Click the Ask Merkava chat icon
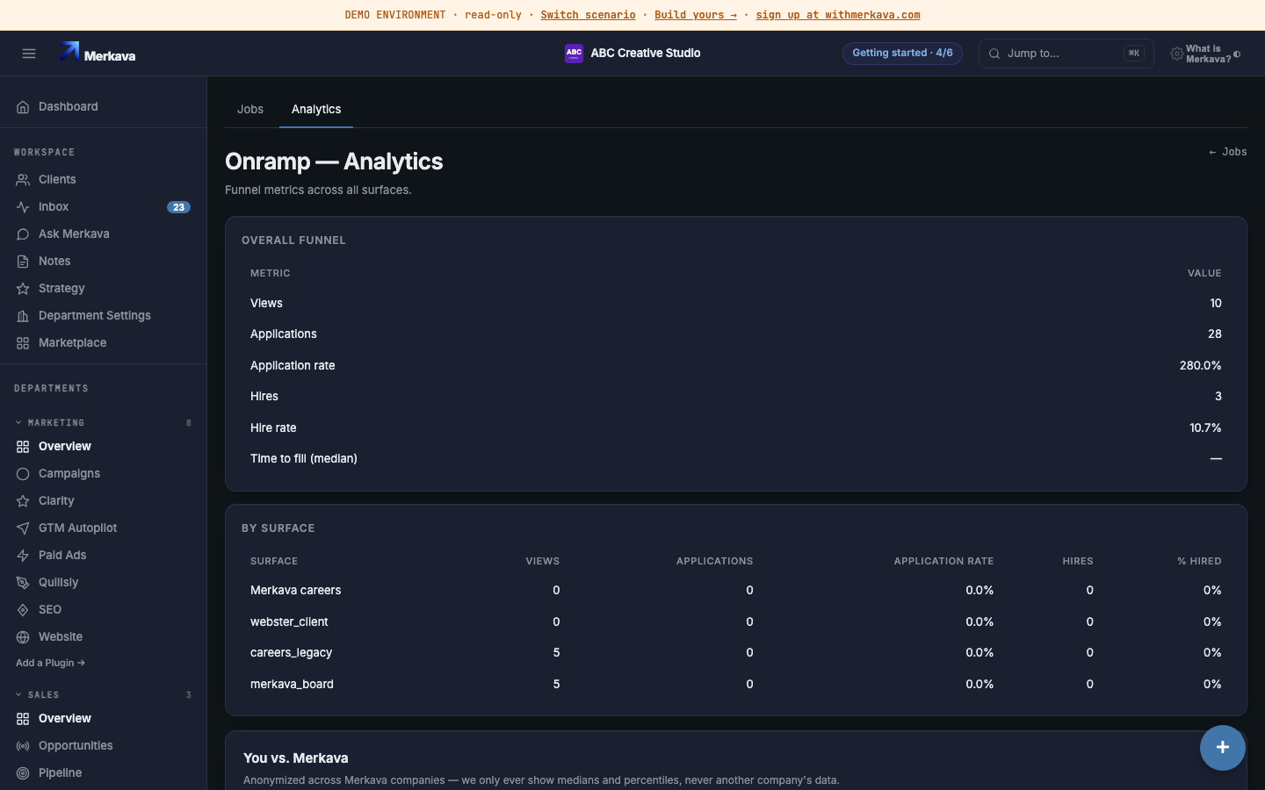Viewport: 1265px width, 790px height. pos(23,234)
